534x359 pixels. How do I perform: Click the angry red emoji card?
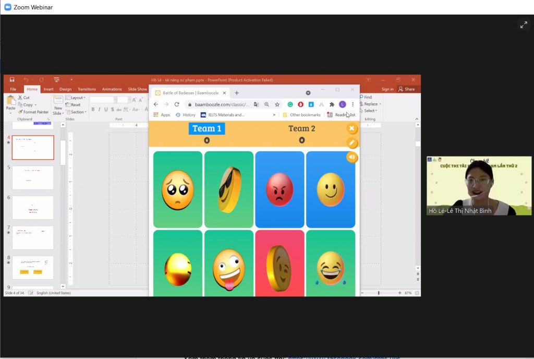click(x=280, y=189)
